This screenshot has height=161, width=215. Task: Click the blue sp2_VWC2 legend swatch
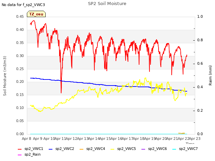(x=51, y=149)
